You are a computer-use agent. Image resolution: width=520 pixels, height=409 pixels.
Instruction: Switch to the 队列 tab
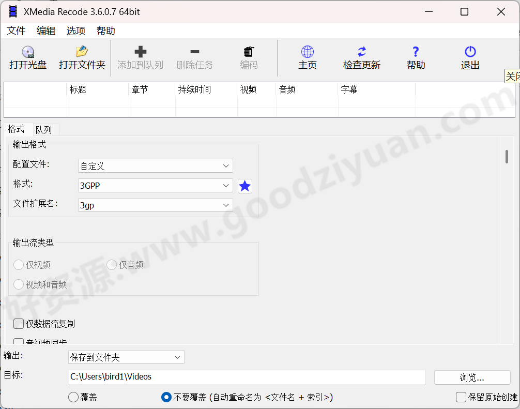45,129
